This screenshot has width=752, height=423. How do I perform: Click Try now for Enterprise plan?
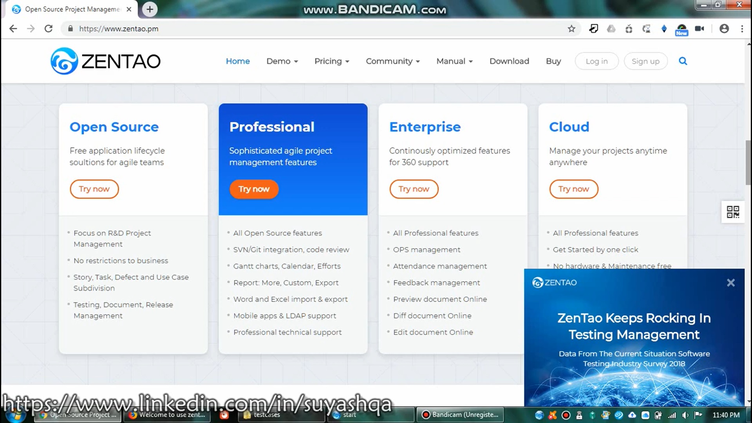413,189
